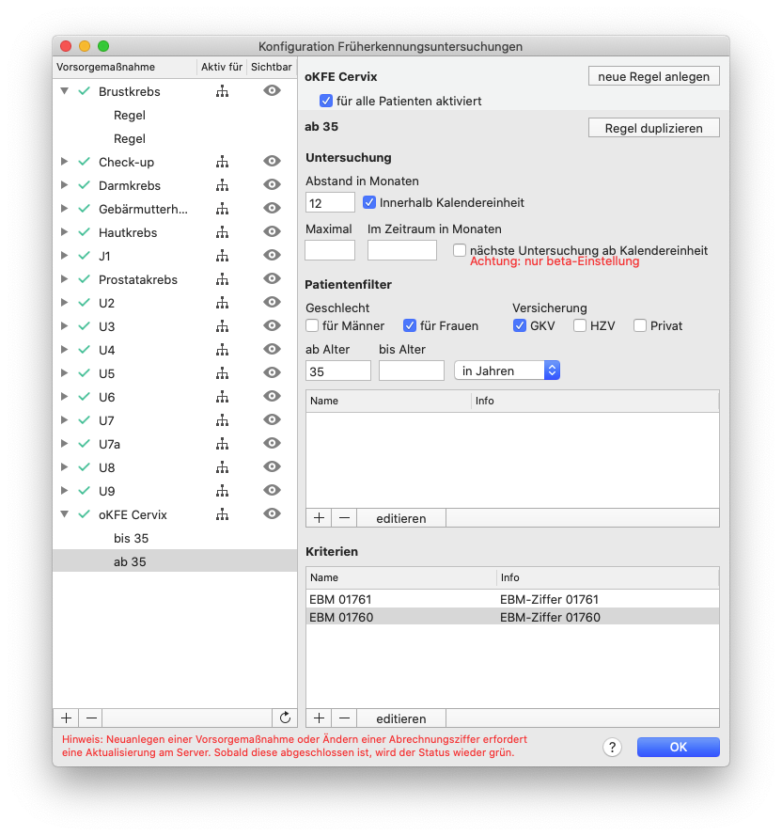Uncheck the 'für Frauen' checkbox
Screen dimensions: 782x836
click(410, 325)
